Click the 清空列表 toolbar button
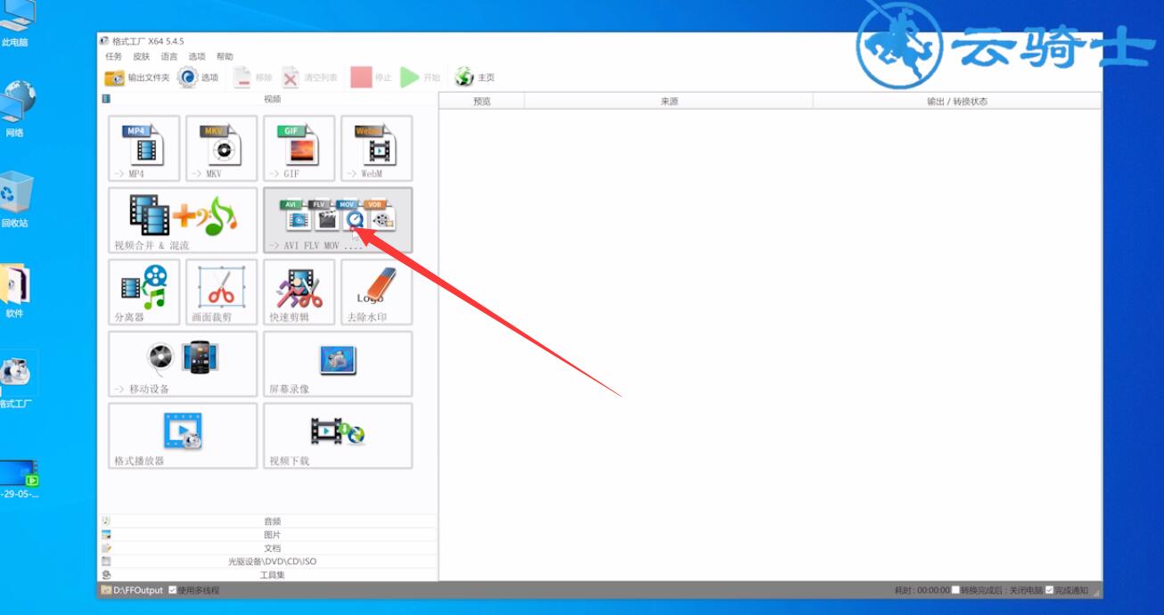Viewport: 1164px width, 615px height. click(310, 78)
